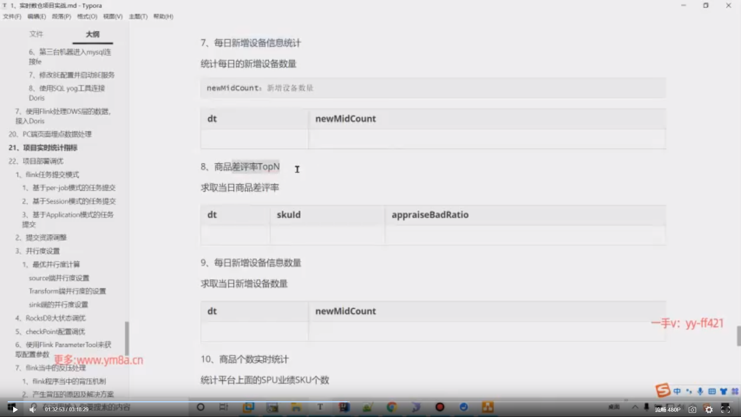Switch to the 大纲 sidebar tab
741x417 pixels.
coord(93,34)
